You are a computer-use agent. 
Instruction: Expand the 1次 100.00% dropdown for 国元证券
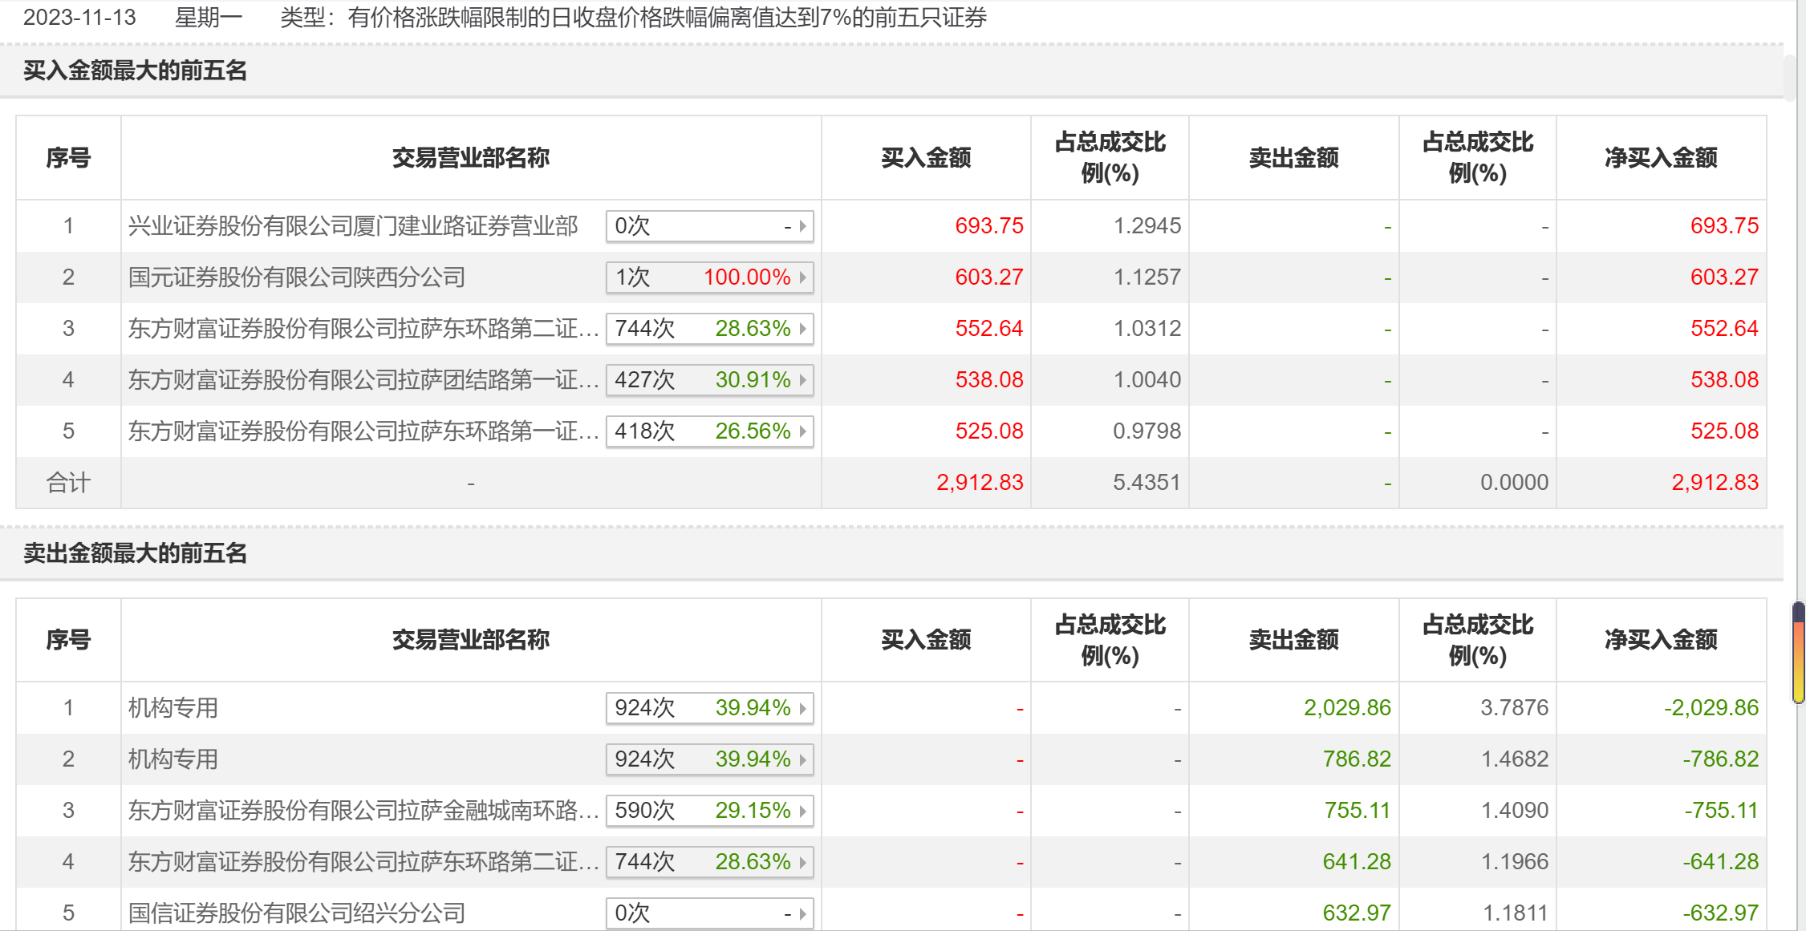[x=802, y=277]
